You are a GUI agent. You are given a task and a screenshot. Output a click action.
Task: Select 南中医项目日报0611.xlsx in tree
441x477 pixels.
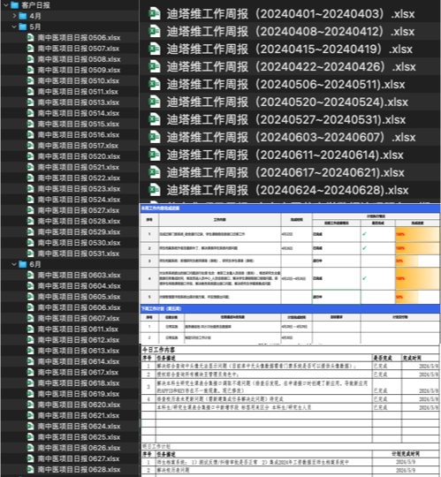point(78,329)
